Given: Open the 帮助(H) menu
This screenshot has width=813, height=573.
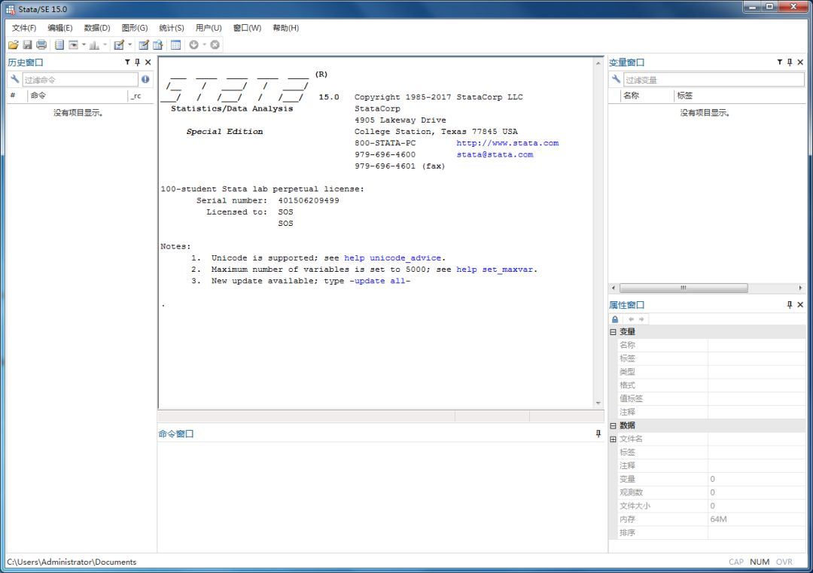Looking at the screenshot, I should point(286,28).
